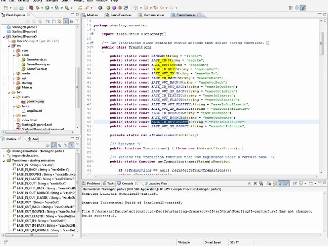Collapse the Starling2D-partie5 project node
Viewport: 328px width, 246px height.
(4, 37)
